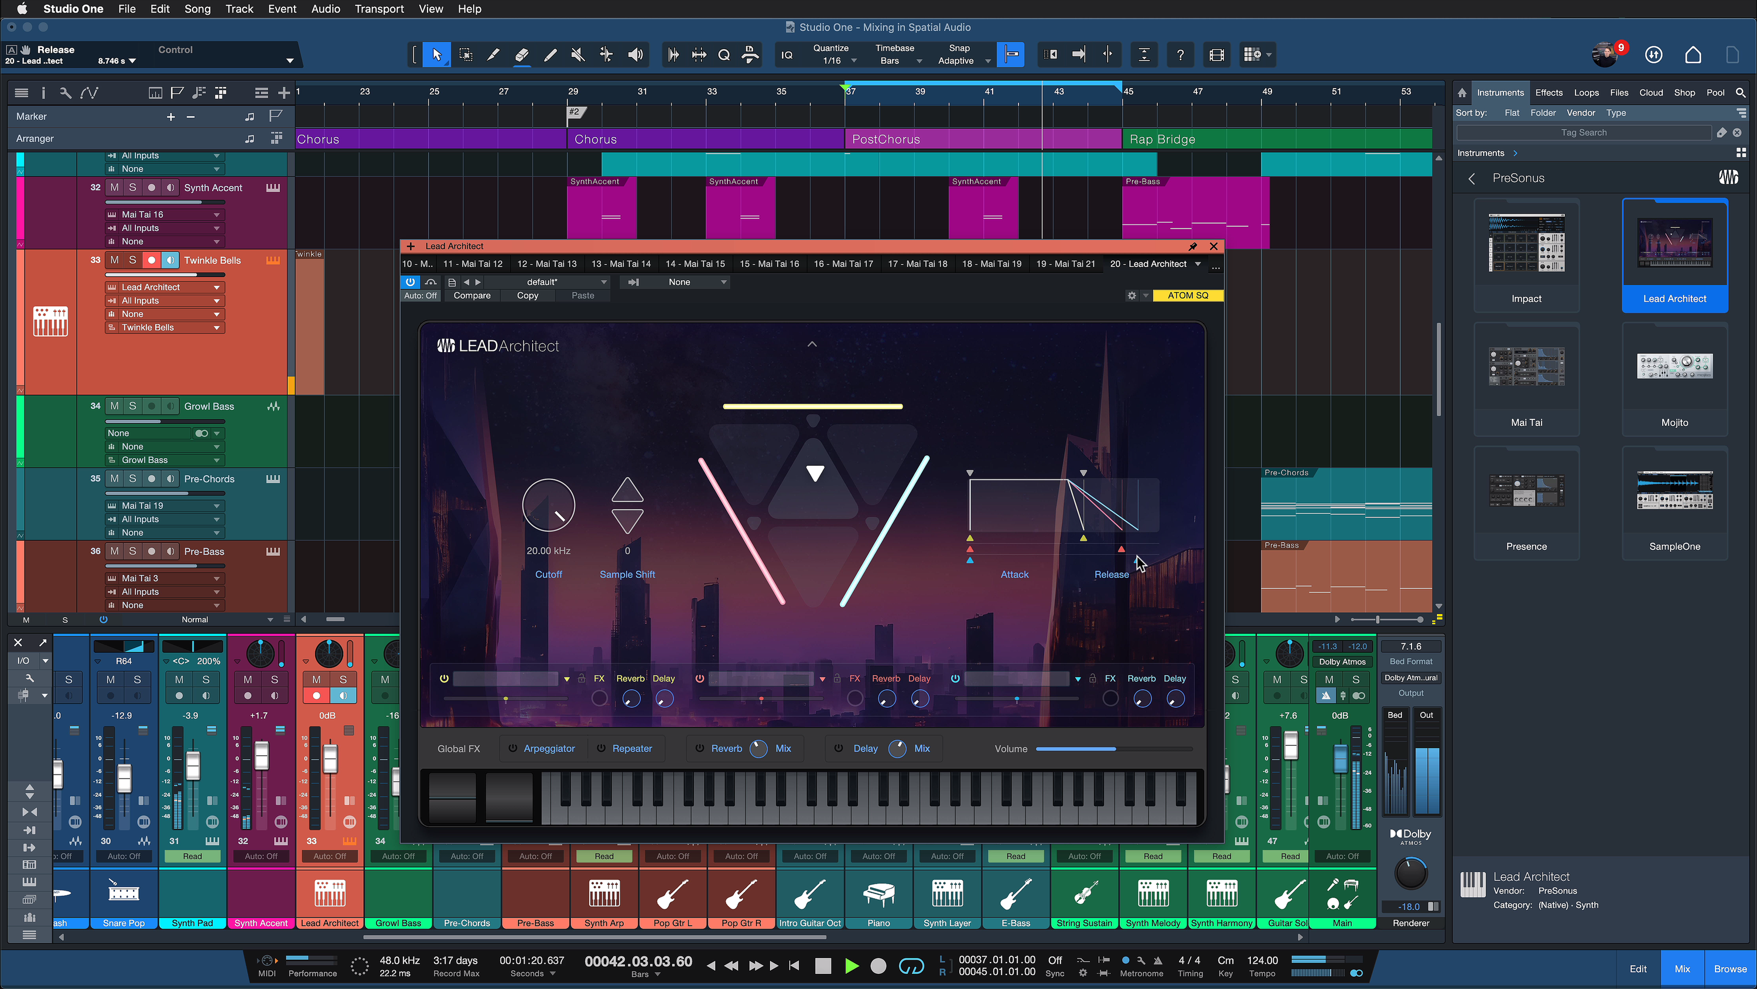Open Lead Architect plugin settings gear
Screen dimensions: 1757x989
tap(1132, 295)
